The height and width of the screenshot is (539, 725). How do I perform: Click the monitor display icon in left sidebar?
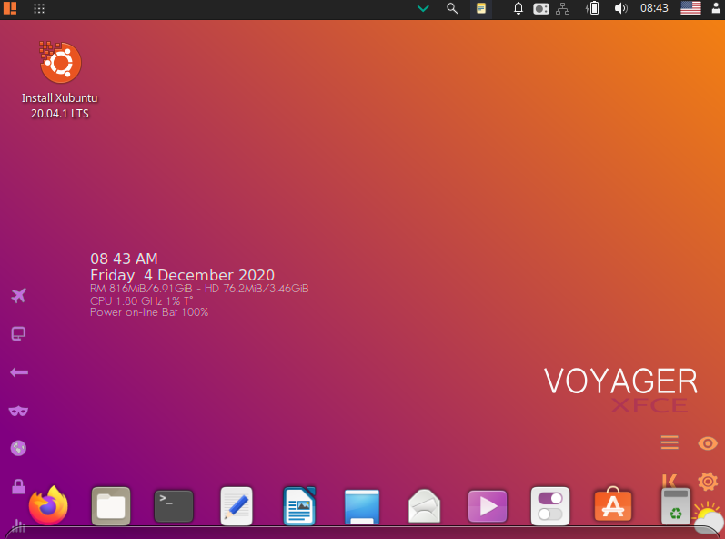[x=18, y=333]
